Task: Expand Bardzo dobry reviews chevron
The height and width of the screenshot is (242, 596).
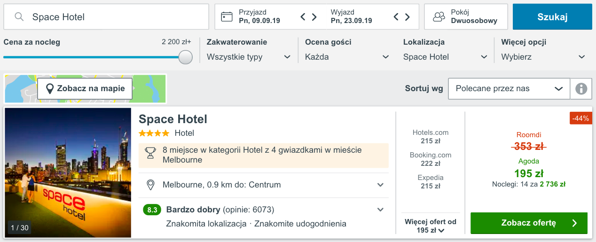Action: pyautogui.click(x=381, y=210)
